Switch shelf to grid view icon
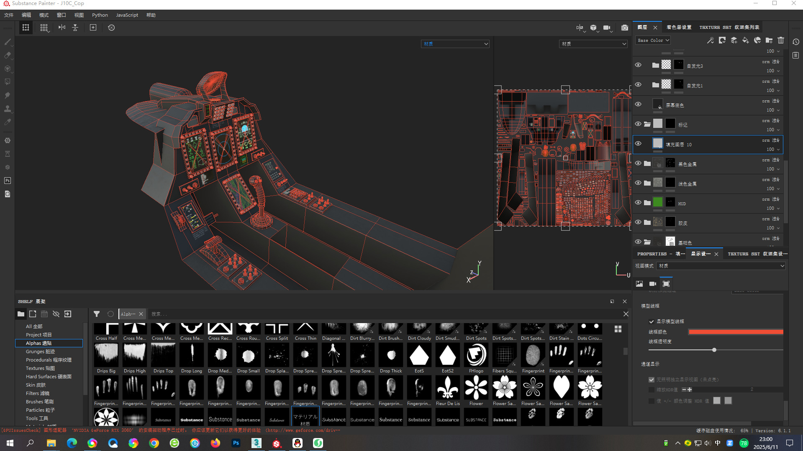 (618, 329)
